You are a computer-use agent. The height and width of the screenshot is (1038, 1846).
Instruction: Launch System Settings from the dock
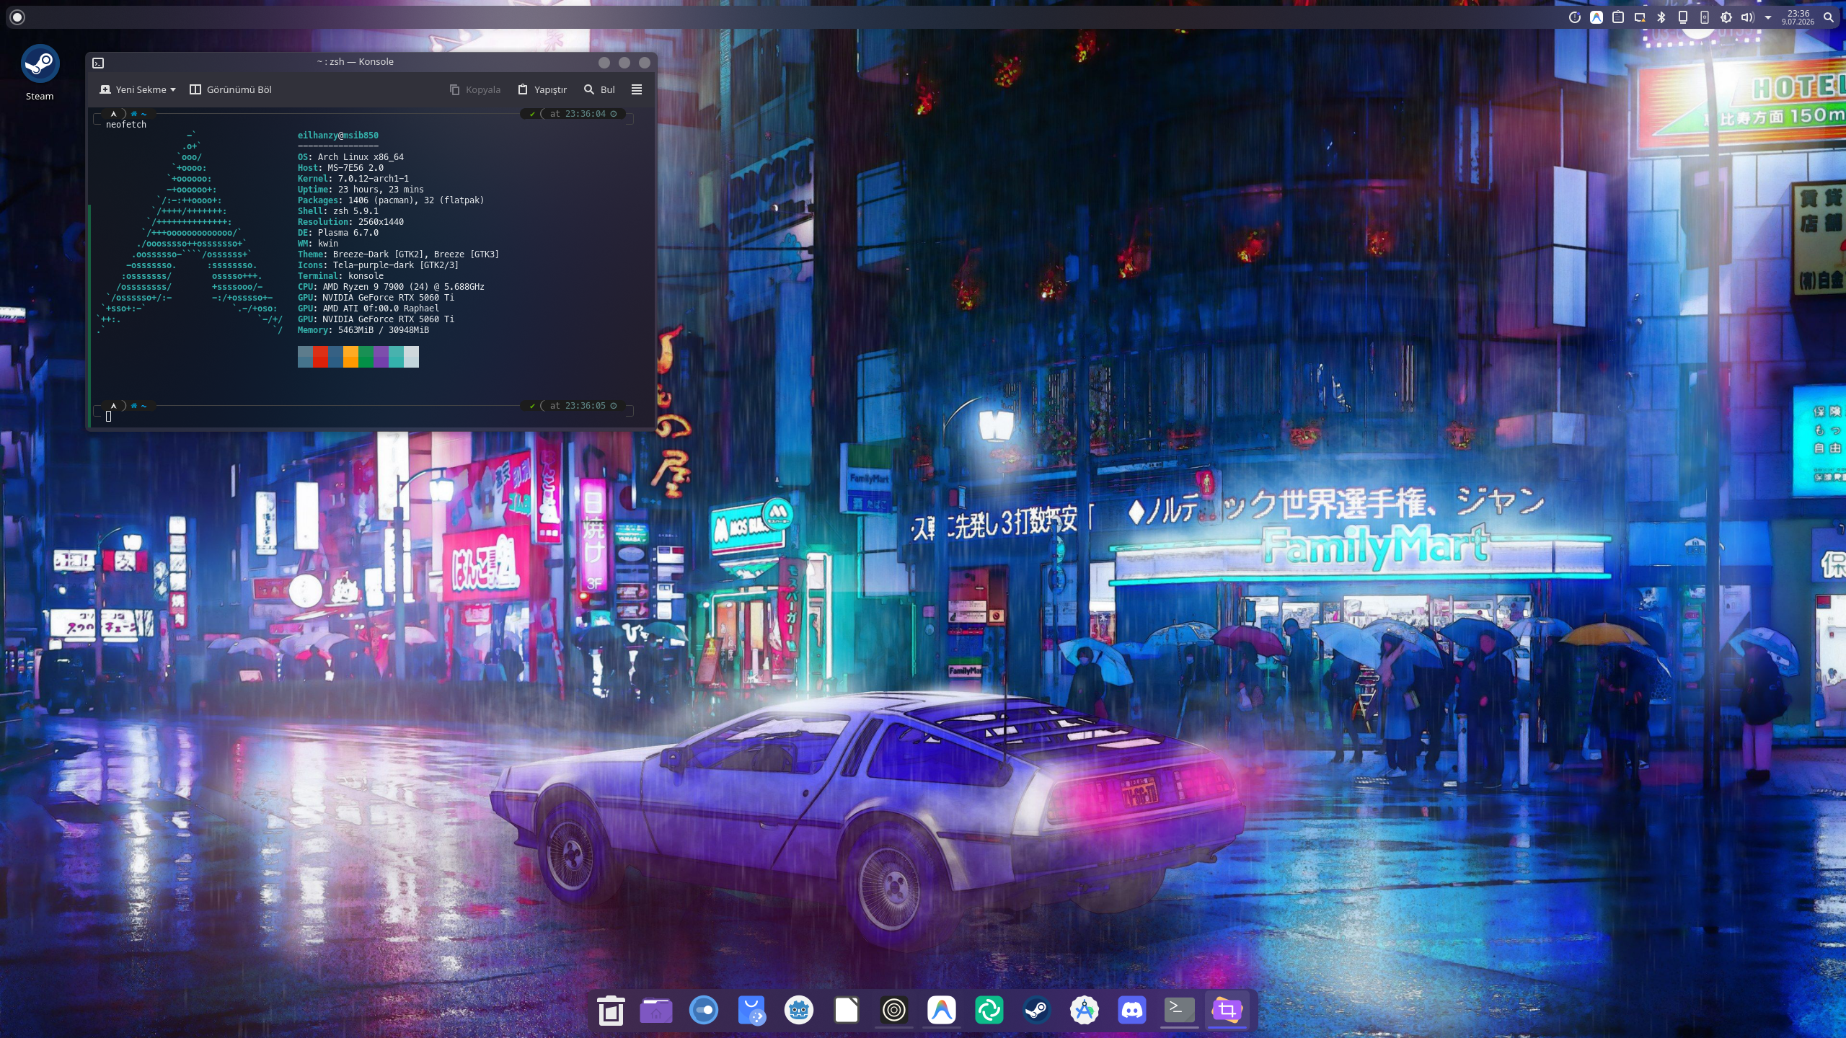[x=703, y=1011]
